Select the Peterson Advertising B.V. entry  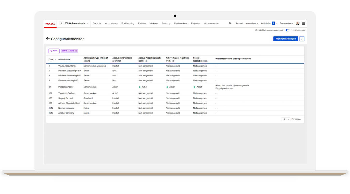[x=69, y=76]
